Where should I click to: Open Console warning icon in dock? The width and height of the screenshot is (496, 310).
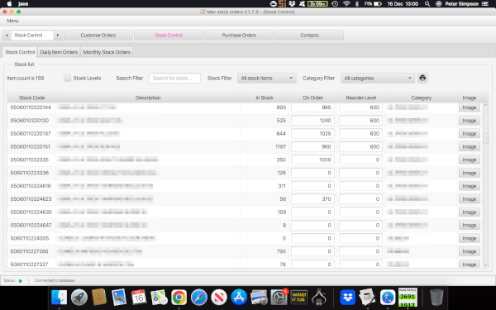[x=298, y=298]
